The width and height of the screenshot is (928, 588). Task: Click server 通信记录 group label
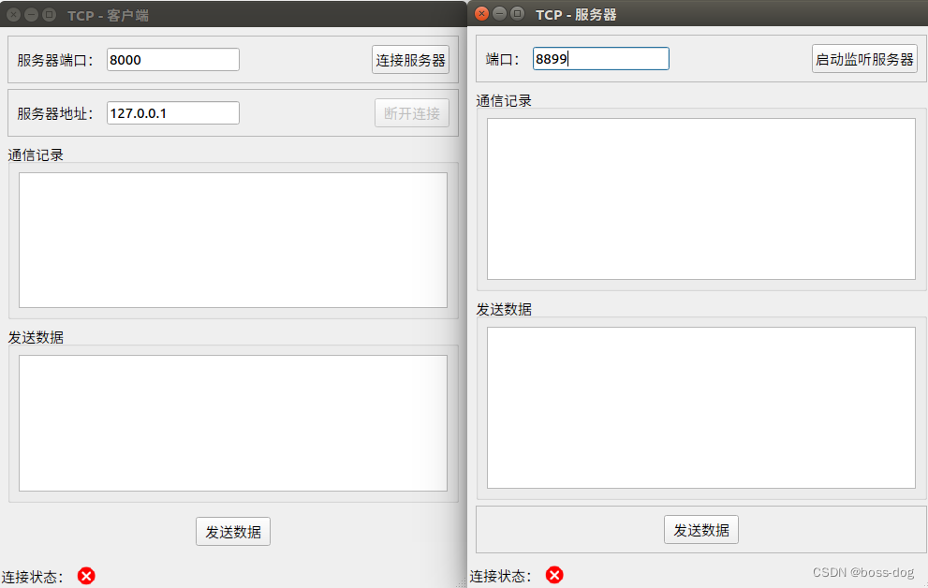tap(504, 100)
